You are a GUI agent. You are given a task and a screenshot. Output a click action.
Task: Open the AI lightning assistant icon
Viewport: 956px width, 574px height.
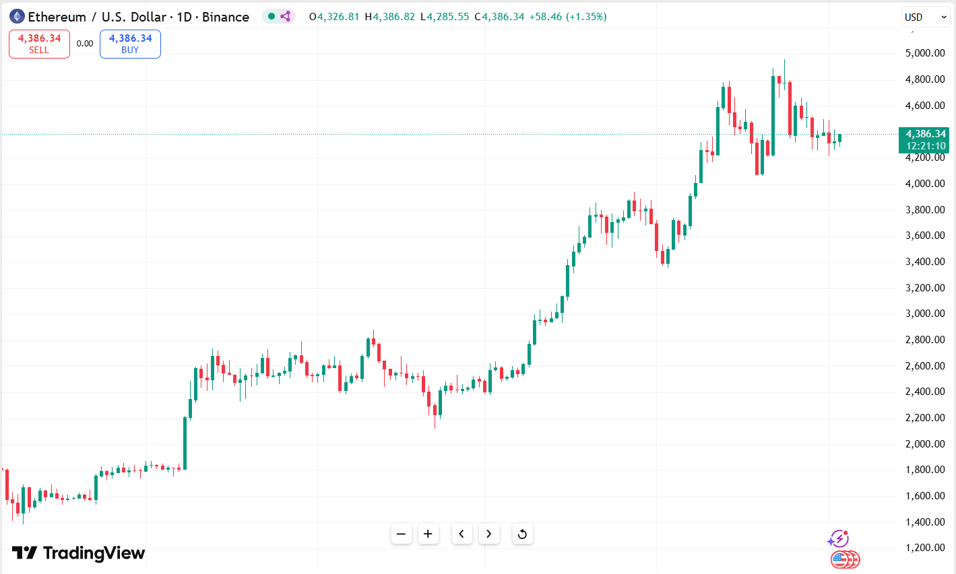tap(839, 538)
